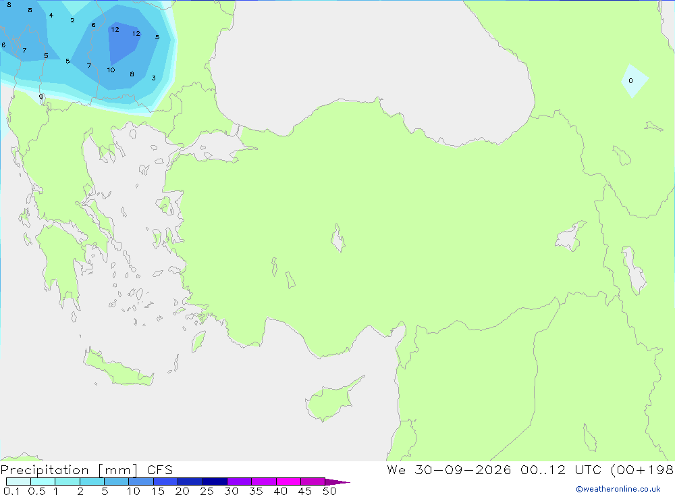Click the 0.1–0.5 mm palest legend swatch

[18, 481]
